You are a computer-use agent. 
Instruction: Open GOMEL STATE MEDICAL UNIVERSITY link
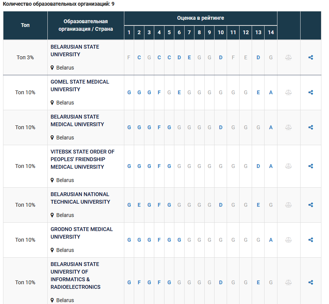[x=80, y=85]
